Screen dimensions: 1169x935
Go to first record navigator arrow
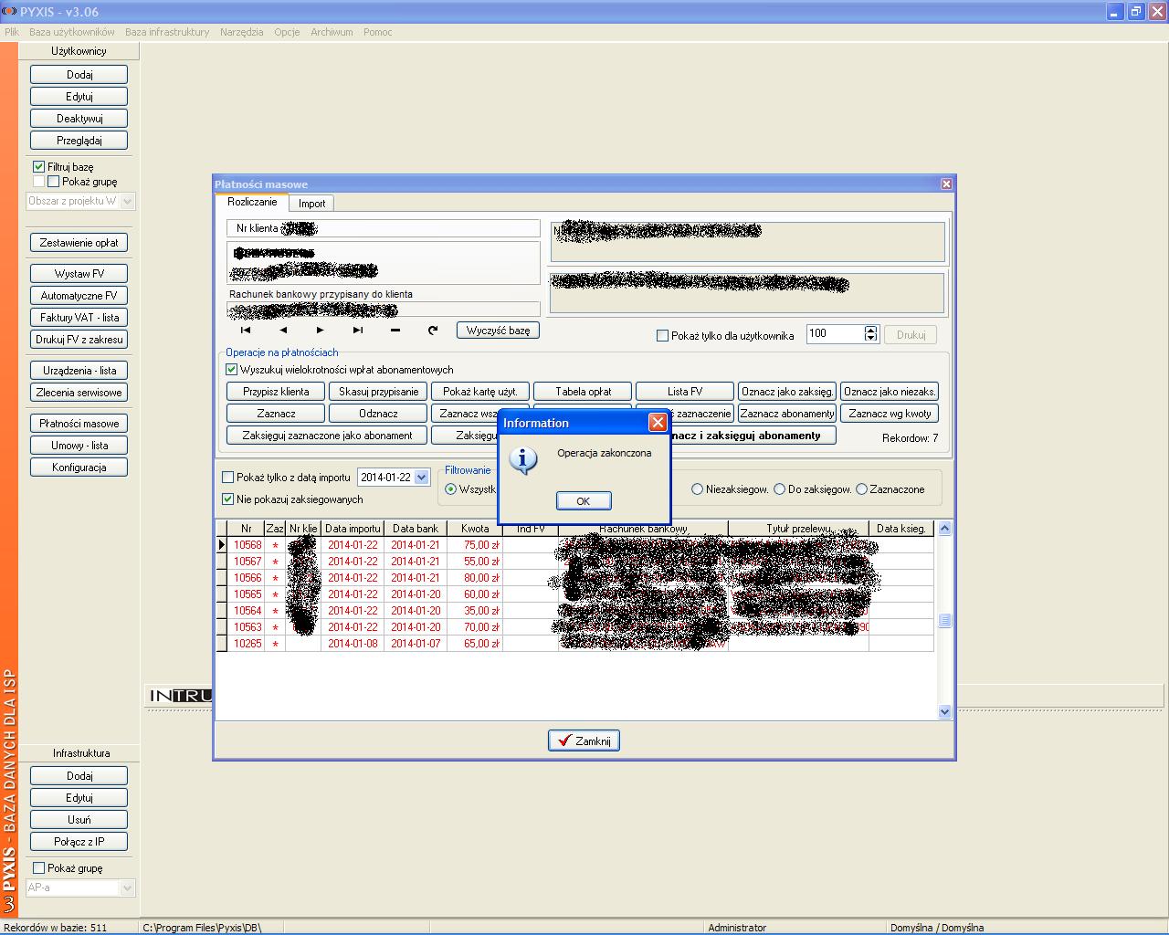(246, 331)
